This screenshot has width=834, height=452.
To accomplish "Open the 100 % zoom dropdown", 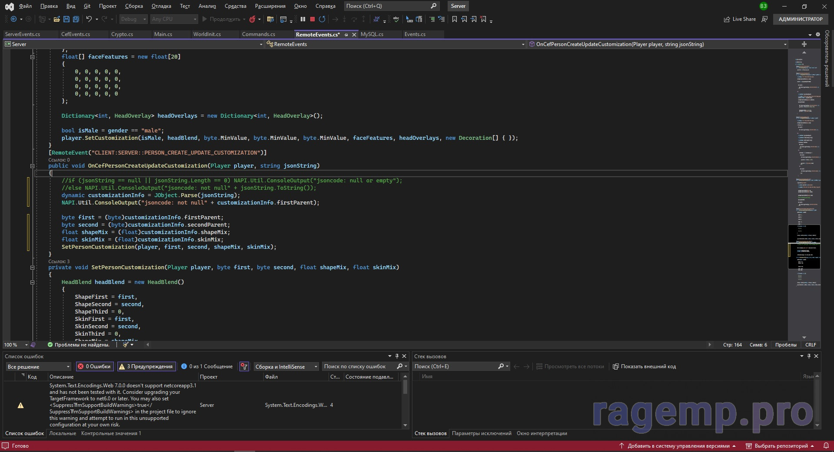I will 16,345.
